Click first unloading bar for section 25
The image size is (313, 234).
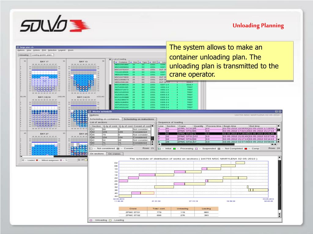point(123,181)
